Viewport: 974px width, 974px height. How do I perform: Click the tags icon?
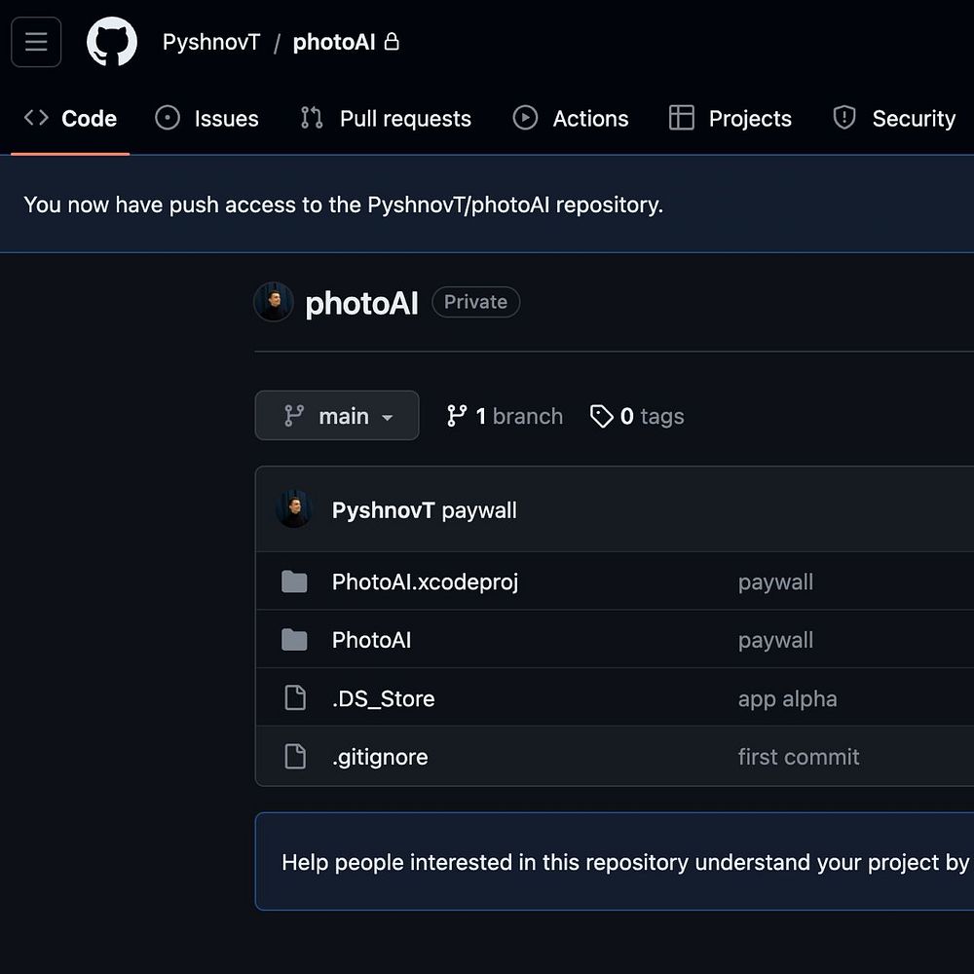tap(602, 416)
